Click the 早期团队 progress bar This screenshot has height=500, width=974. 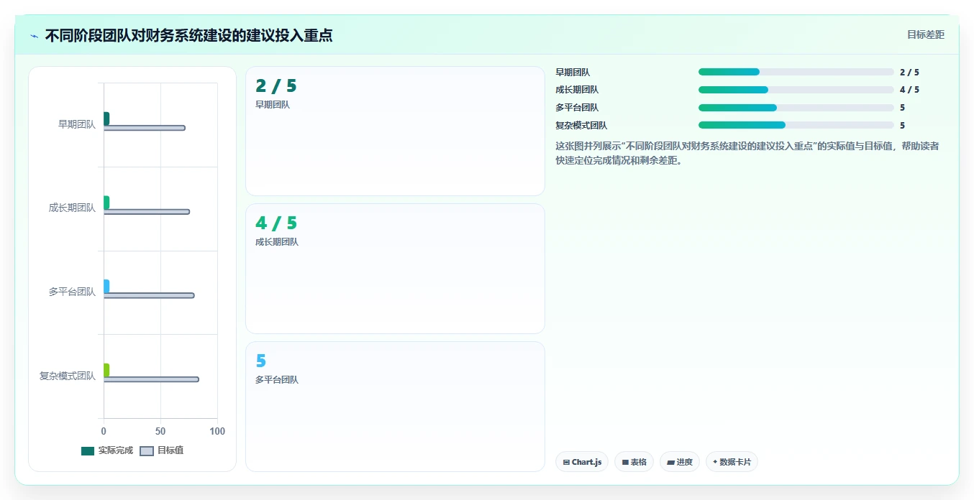tap(796, 72)
